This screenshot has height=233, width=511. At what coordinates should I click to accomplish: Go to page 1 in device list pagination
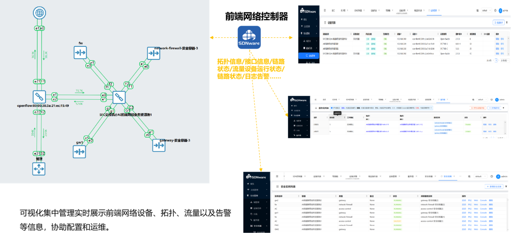click(496, 60)
